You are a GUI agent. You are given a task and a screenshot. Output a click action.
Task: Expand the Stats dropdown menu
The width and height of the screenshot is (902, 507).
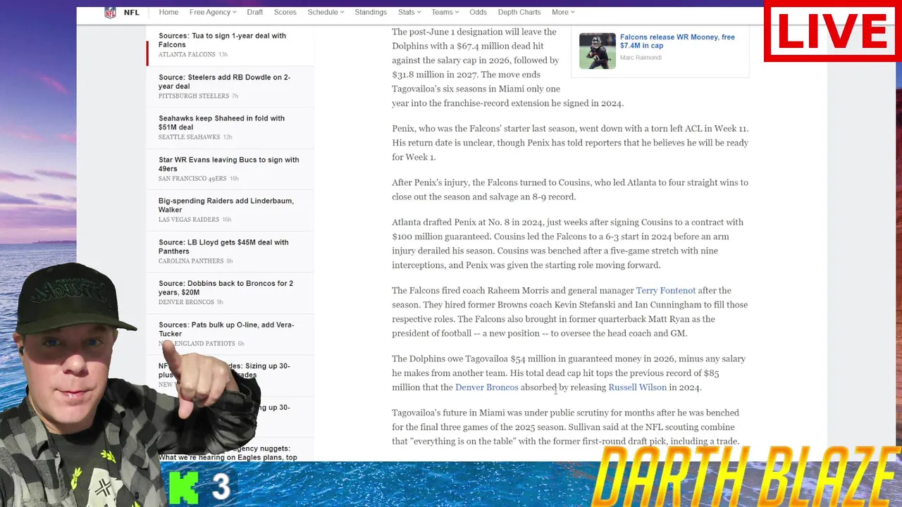409,12
